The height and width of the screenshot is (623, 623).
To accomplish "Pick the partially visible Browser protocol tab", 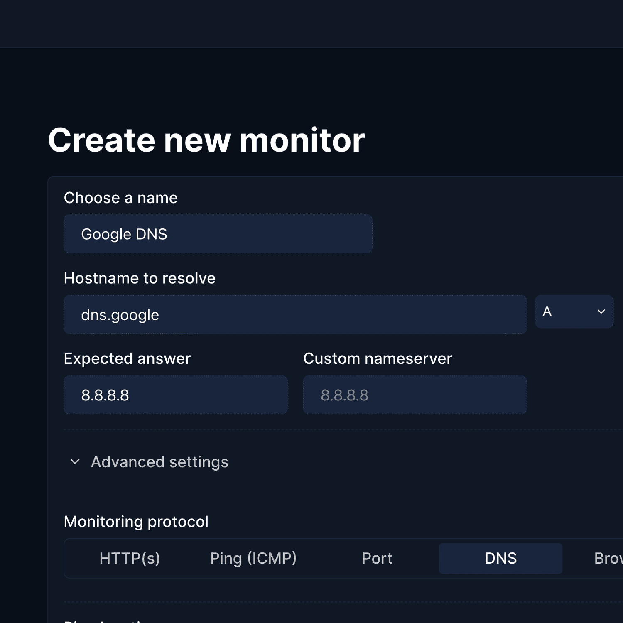I will (x=608, y=558).
